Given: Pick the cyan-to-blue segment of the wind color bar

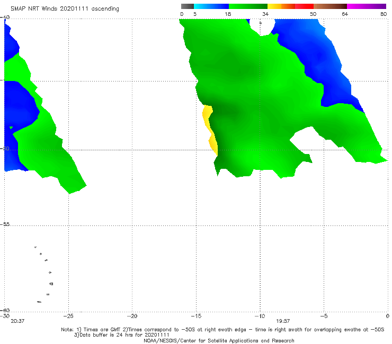Looking at the screenshot, I should (211, 6).
